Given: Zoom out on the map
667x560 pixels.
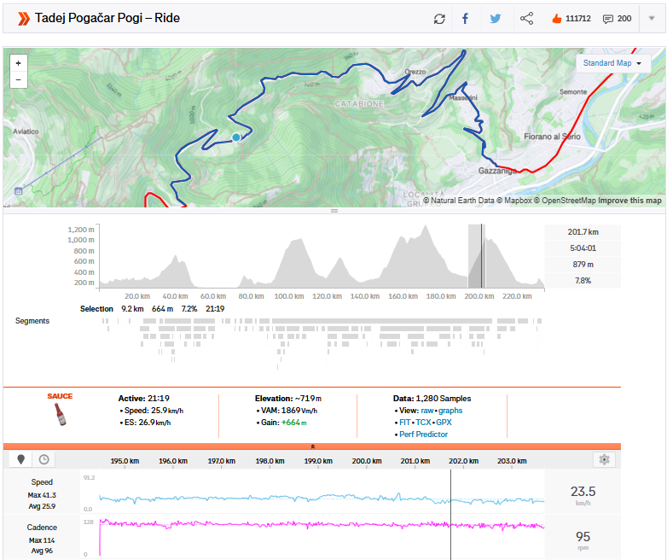Looking at the screenshot, I should (18, 80).
